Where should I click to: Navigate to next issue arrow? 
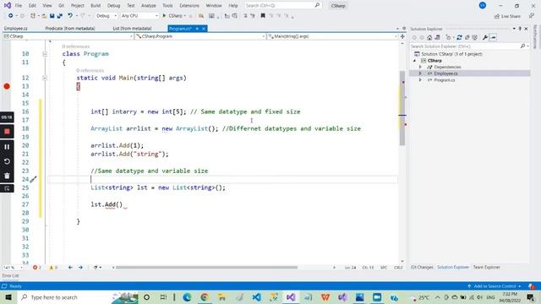point(80,268)
